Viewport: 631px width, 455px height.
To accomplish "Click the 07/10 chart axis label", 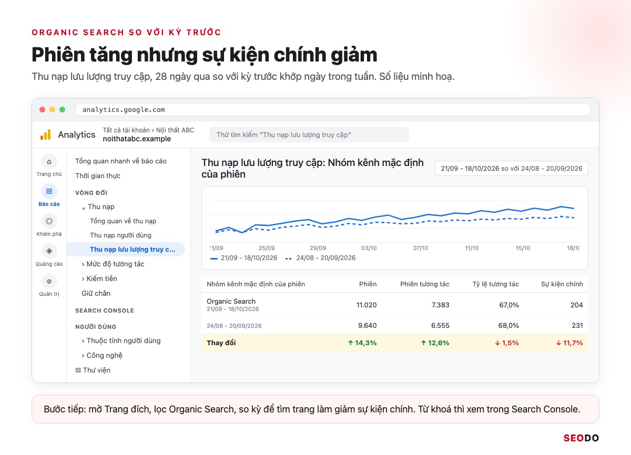I will (421, 248).
